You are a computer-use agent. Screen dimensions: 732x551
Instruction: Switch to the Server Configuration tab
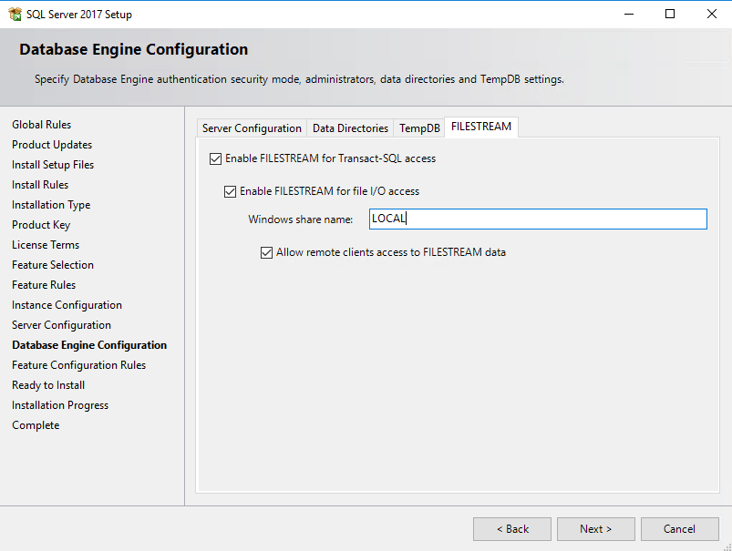pos(252,128)
